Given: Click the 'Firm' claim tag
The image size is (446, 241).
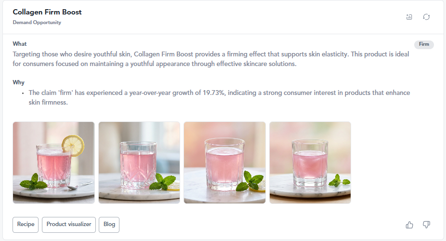Looking at the screenshot, I should click(x=424, y=44).
